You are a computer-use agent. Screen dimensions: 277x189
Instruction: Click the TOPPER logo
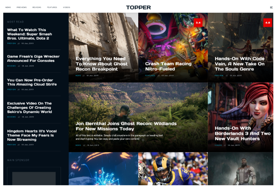pyautogui.click(x=138, y=7)
